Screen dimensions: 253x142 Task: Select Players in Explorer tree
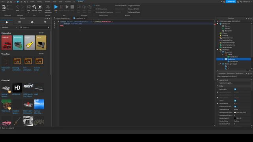pos(225,33)
